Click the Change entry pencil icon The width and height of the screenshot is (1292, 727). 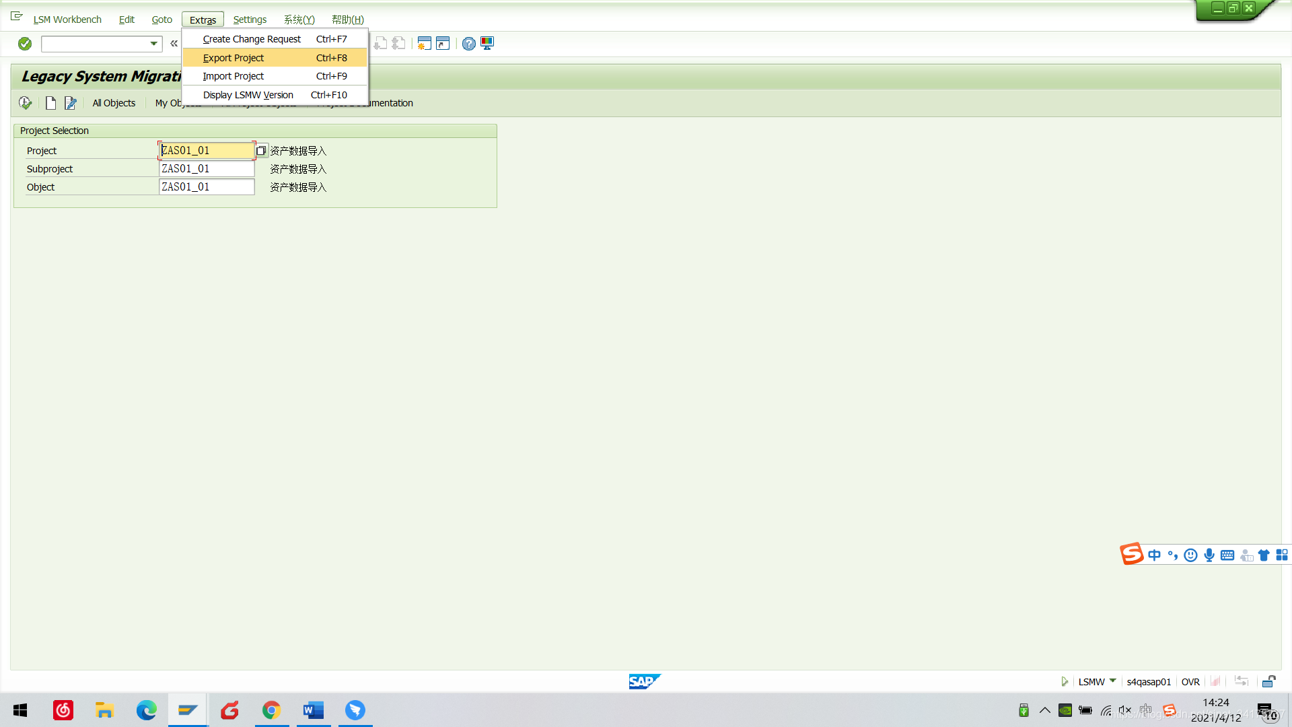point(70,103)
